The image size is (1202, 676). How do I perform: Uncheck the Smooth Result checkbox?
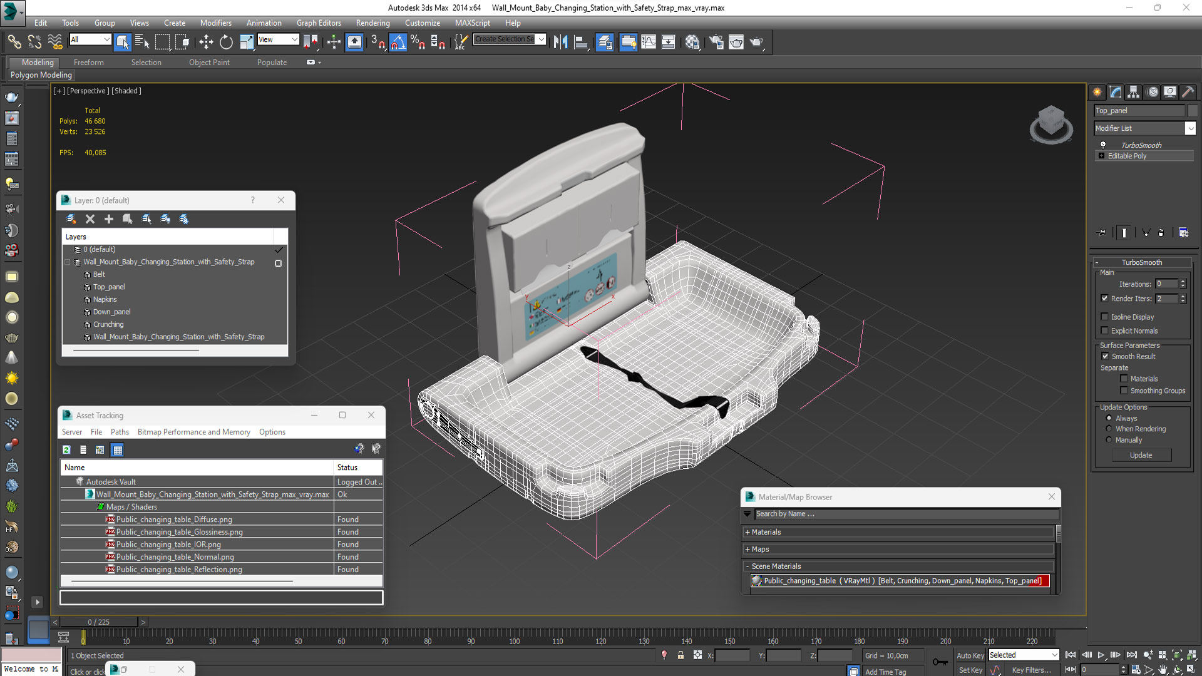(x=1105, y=356)
